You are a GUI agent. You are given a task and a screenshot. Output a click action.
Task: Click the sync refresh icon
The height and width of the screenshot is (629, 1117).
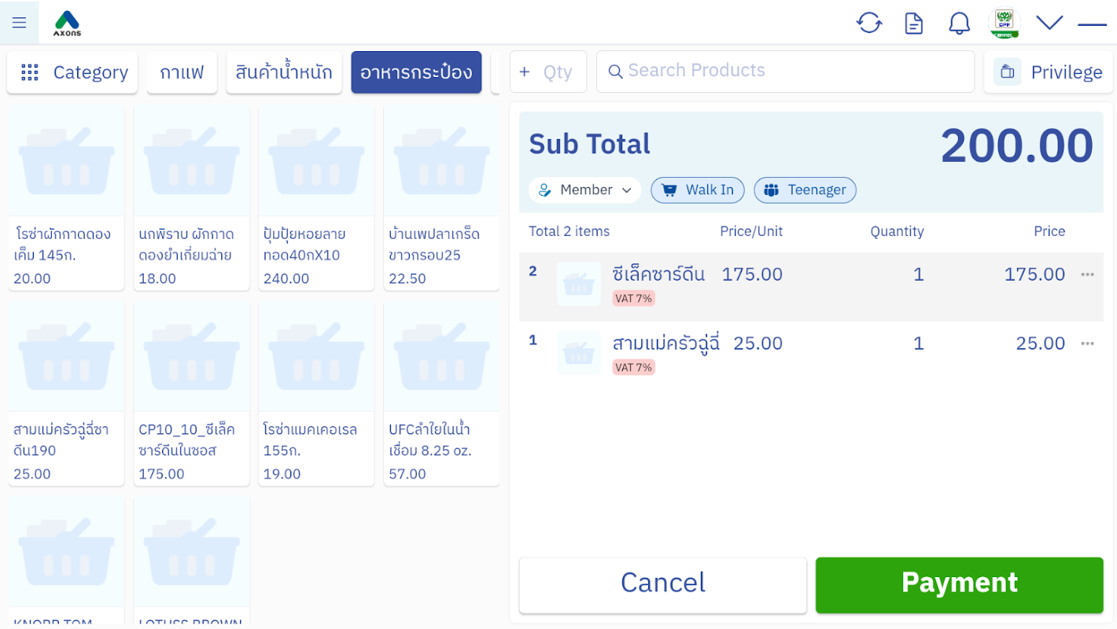[x=869, y=23]
